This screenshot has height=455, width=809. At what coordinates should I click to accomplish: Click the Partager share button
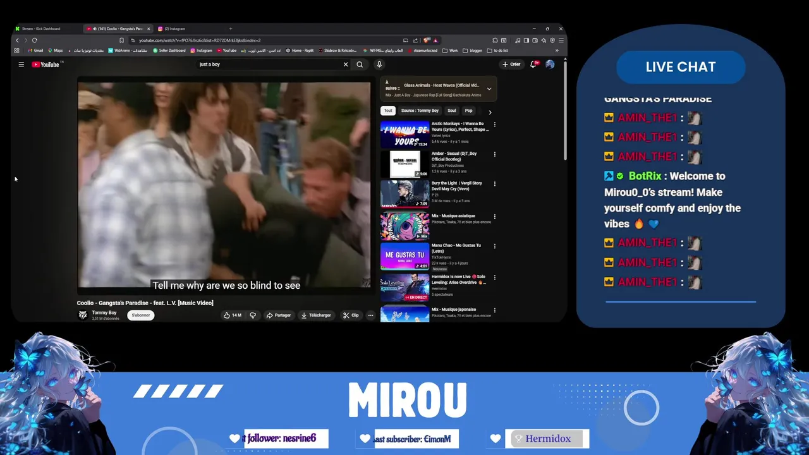[x=279, y=315]
